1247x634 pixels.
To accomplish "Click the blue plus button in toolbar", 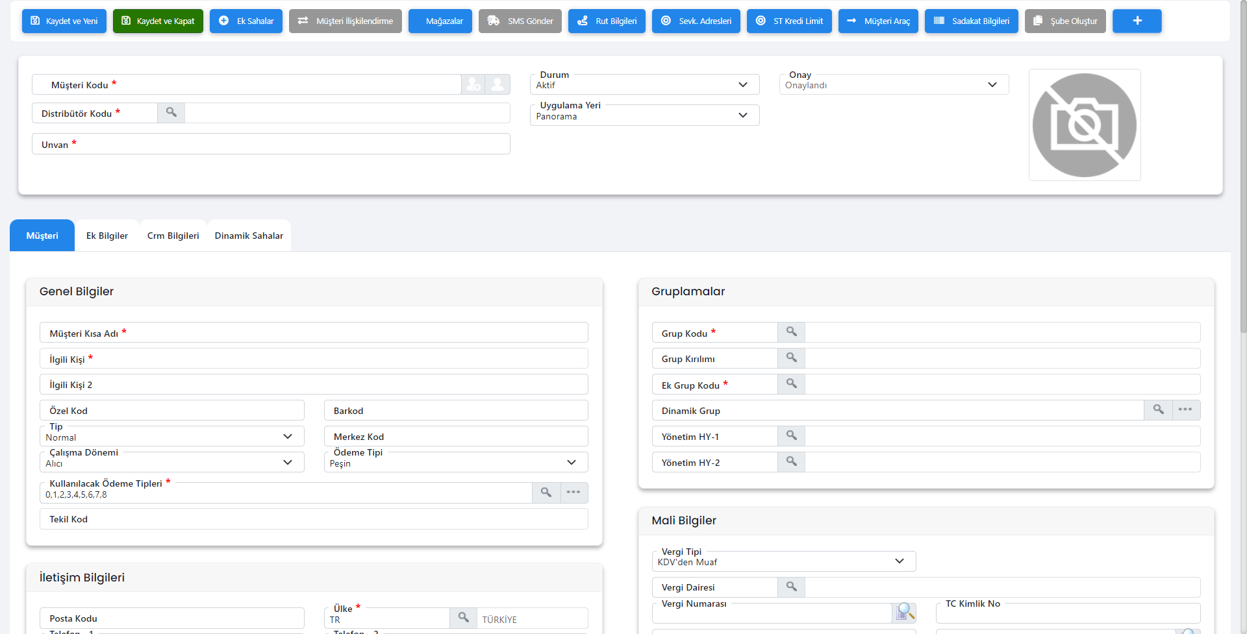I will tap(1137, 21).
